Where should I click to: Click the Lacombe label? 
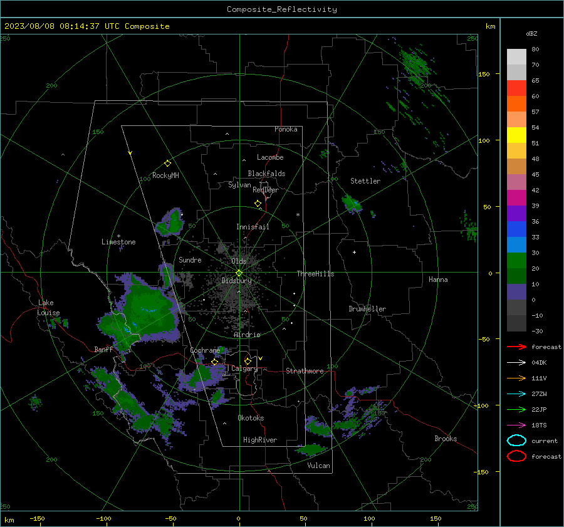270,157
